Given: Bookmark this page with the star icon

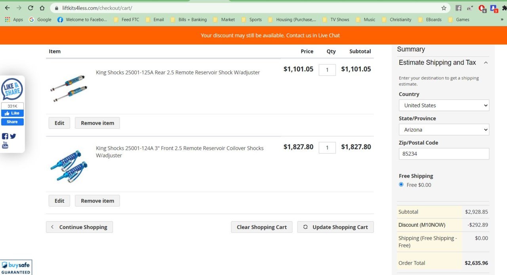Looking at the screenshot, I should (x=444, y=8).
